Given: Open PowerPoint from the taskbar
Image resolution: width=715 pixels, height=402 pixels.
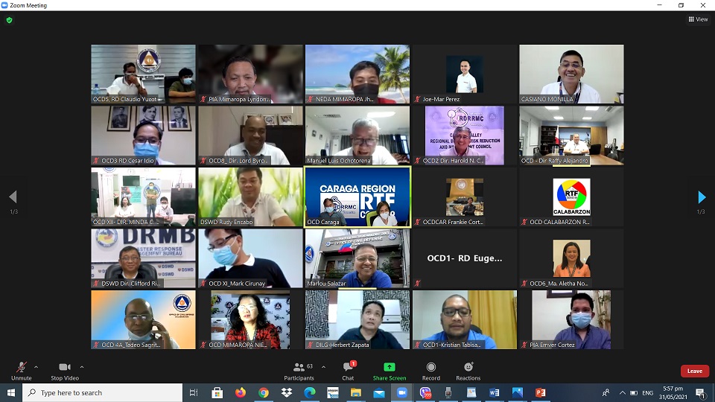Looking at the screenshot, I should 541,393.
